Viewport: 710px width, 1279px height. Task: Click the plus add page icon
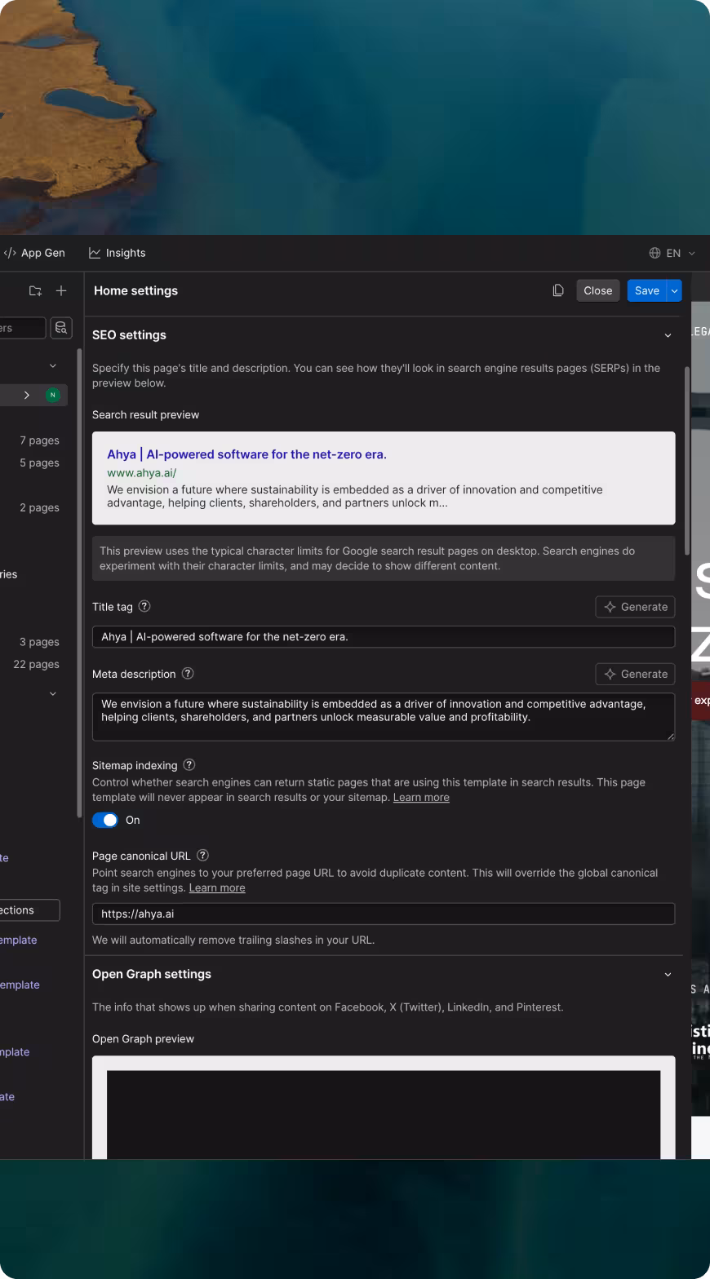61,290
